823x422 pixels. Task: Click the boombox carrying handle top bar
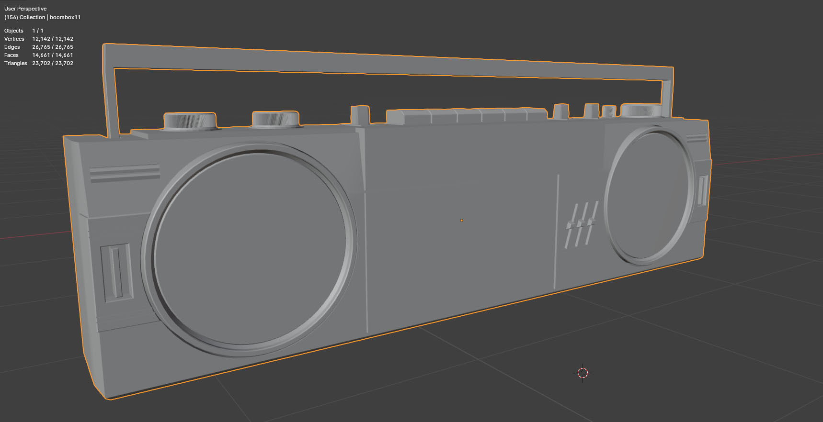tap(388, 63)
